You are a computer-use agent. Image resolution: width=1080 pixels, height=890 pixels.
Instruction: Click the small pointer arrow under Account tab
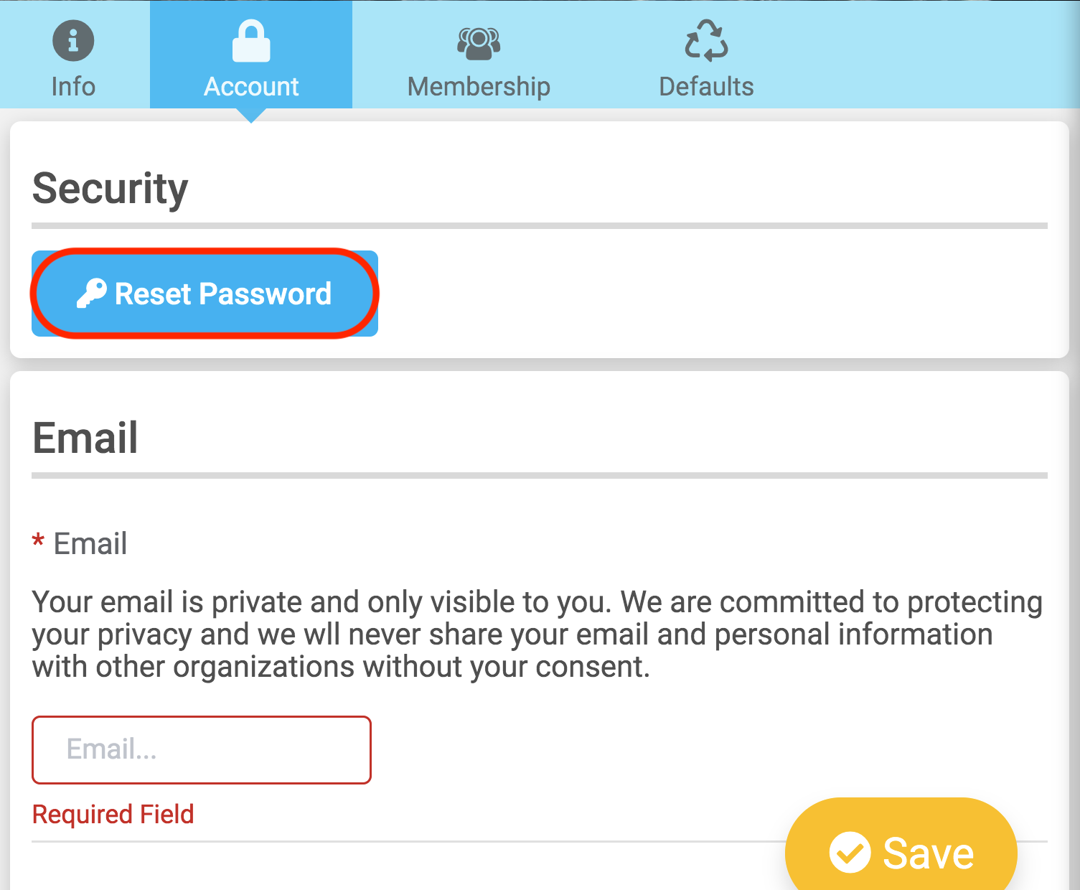251,116
